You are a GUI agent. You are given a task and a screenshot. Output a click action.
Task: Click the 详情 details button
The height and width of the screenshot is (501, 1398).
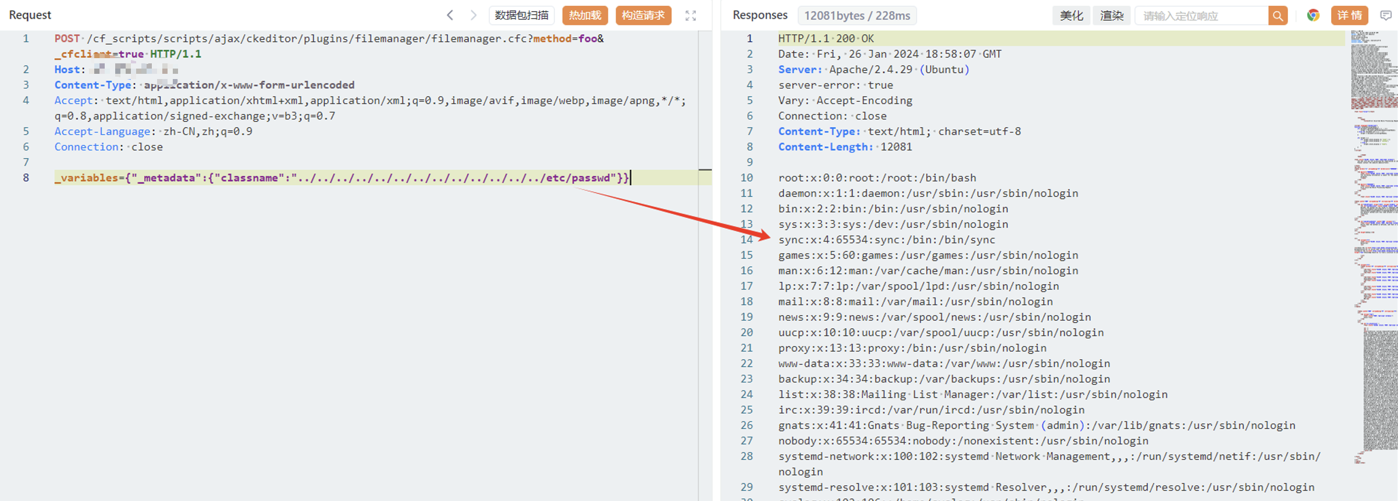coord(1349,16)
